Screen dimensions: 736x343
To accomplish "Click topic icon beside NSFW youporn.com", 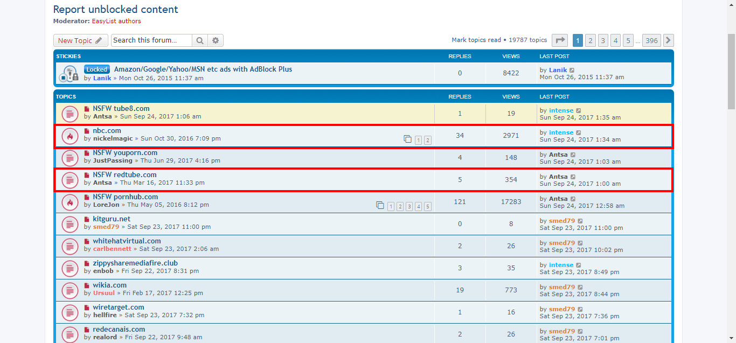I will pyautogui.click(x=70, y=158).
